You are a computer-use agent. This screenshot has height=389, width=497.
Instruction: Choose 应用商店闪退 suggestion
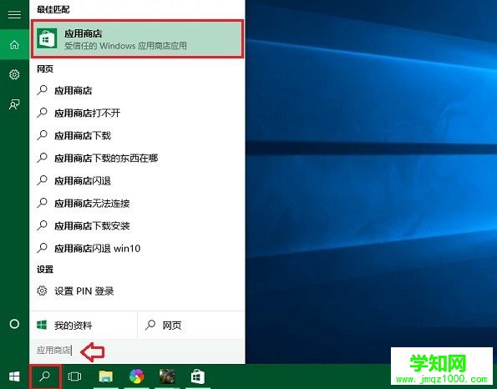point(137,180)
